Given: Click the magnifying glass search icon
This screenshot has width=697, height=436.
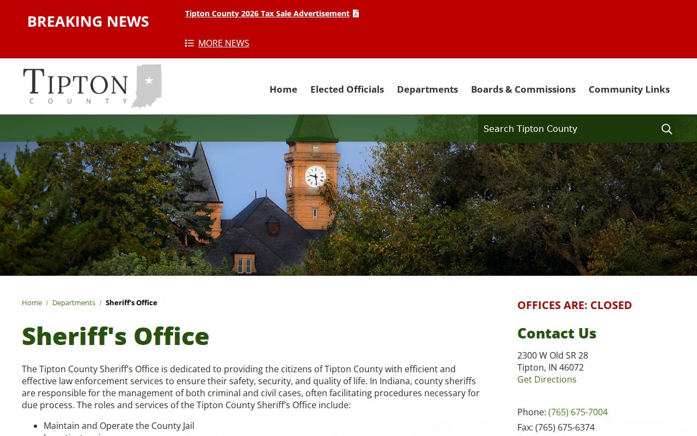Looking at the screenshot, I should click(667, 129).
